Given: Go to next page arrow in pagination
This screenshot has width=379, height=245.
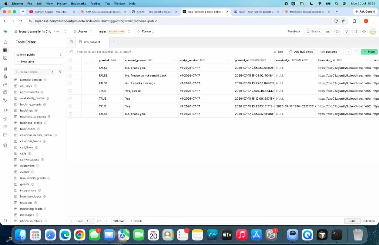Looking at the screenshot, I should (106, 221).
